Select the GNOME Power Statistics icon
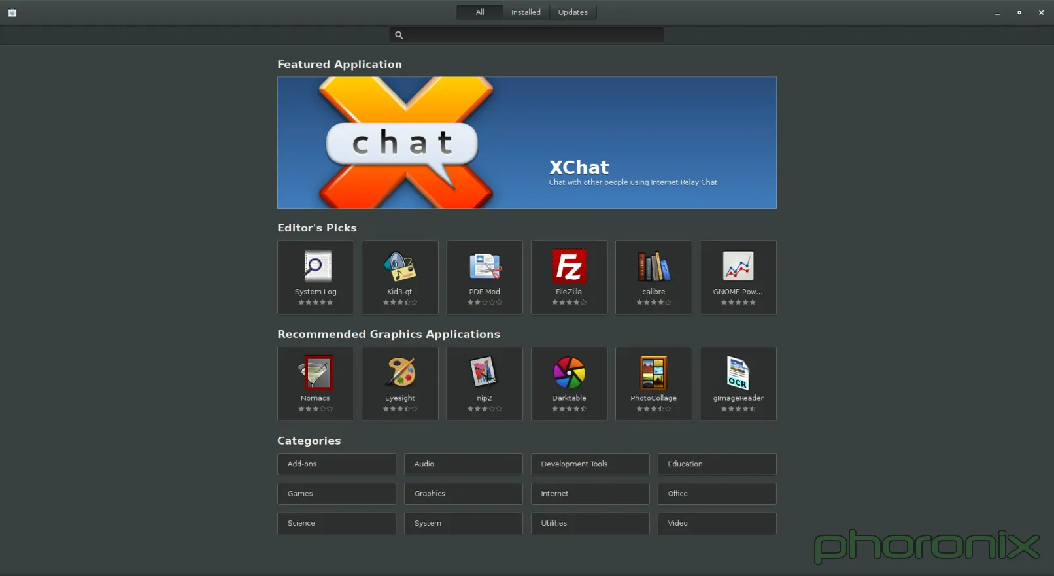 click(738, 267)
